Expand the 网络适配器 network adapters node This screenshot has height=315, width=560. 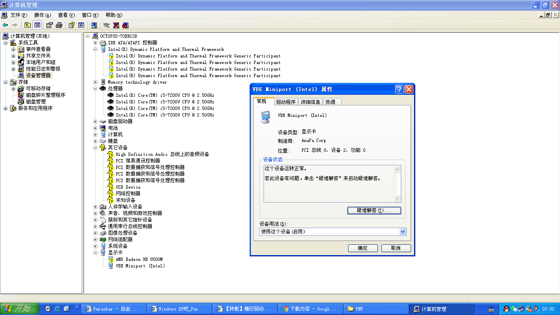pos(96,240)
